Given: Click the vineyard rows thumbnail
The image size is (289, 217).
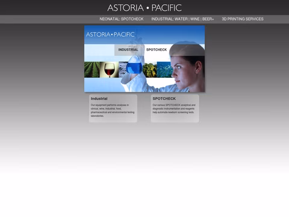Looking at the screenshot, I should click(92, 70).
